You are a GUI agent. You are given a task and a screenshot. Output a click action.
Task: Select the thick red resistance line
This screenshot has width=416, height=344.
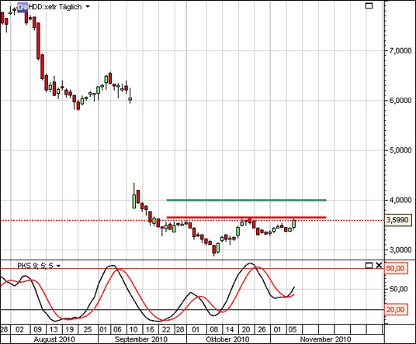(246, 218)
